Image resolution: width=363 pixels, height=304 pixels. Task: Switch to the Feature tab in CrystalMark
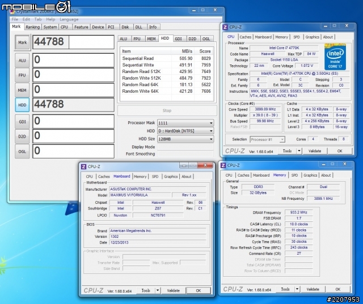click(81, 27)
